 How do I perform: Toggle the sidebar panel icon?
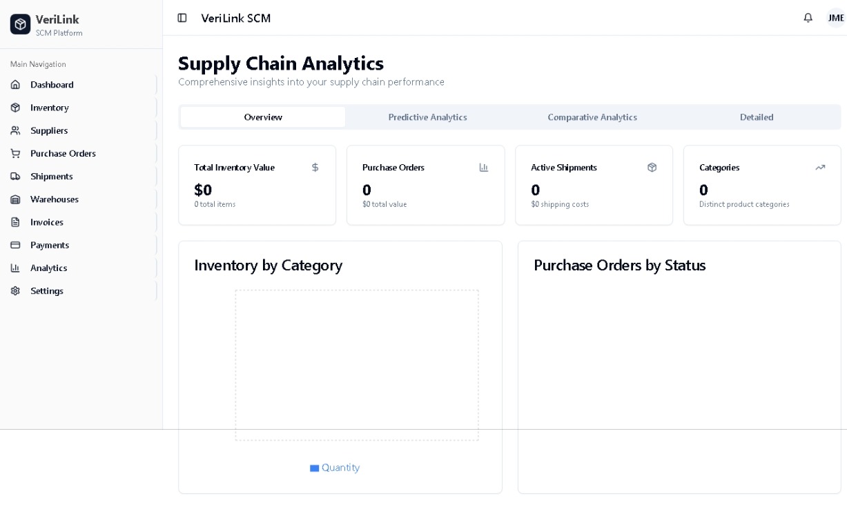click(182, 18)
